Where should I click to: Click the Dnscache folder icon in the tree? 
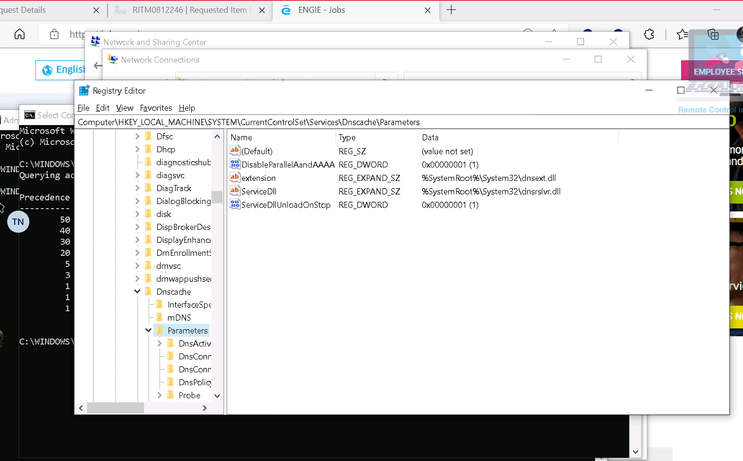pyautogui.click(x=149, y=292)
